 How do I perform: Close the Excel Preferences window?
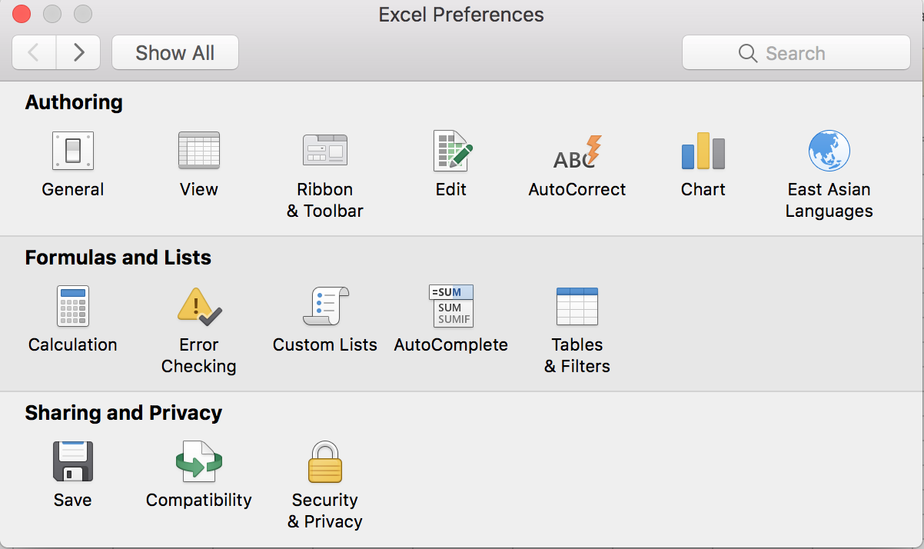coord(22,14)
